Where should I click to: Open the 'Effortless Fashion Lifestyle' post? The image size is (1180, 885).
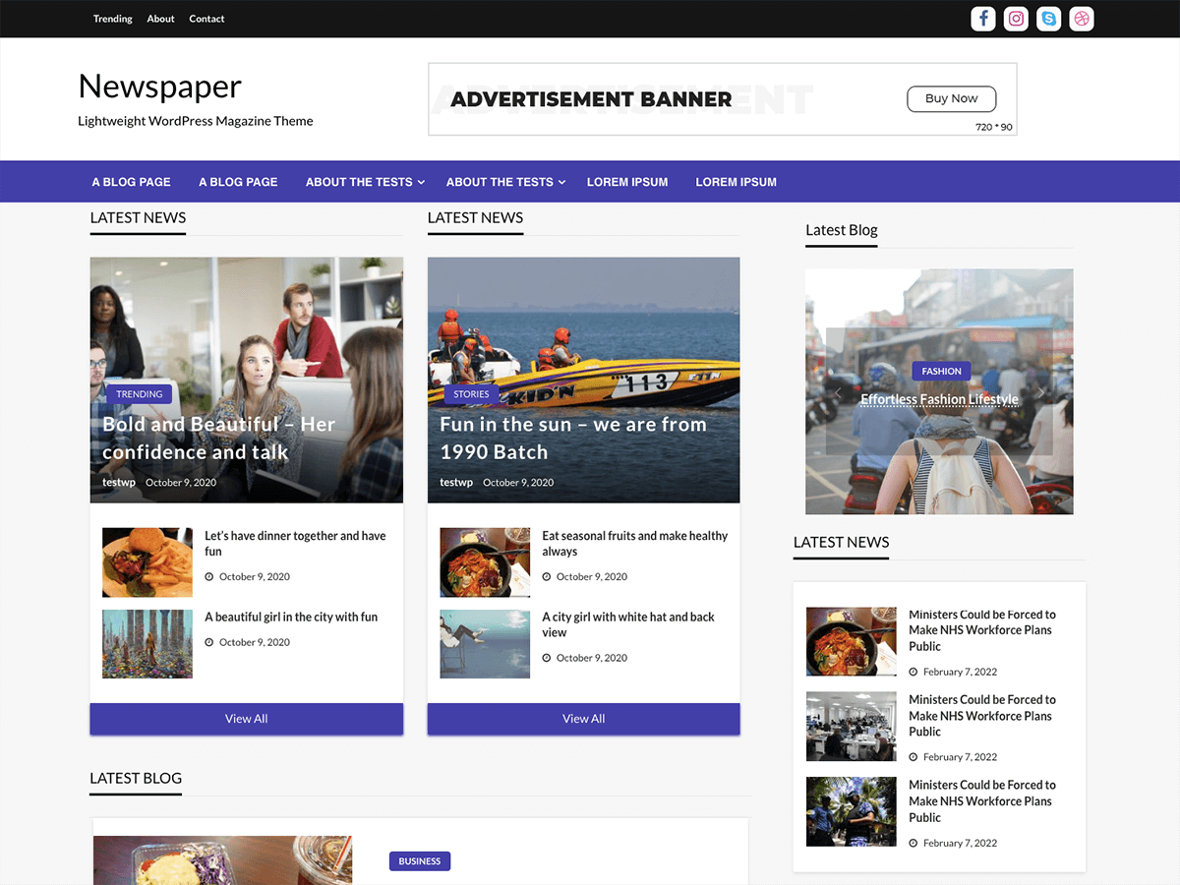tap(938, 399)
